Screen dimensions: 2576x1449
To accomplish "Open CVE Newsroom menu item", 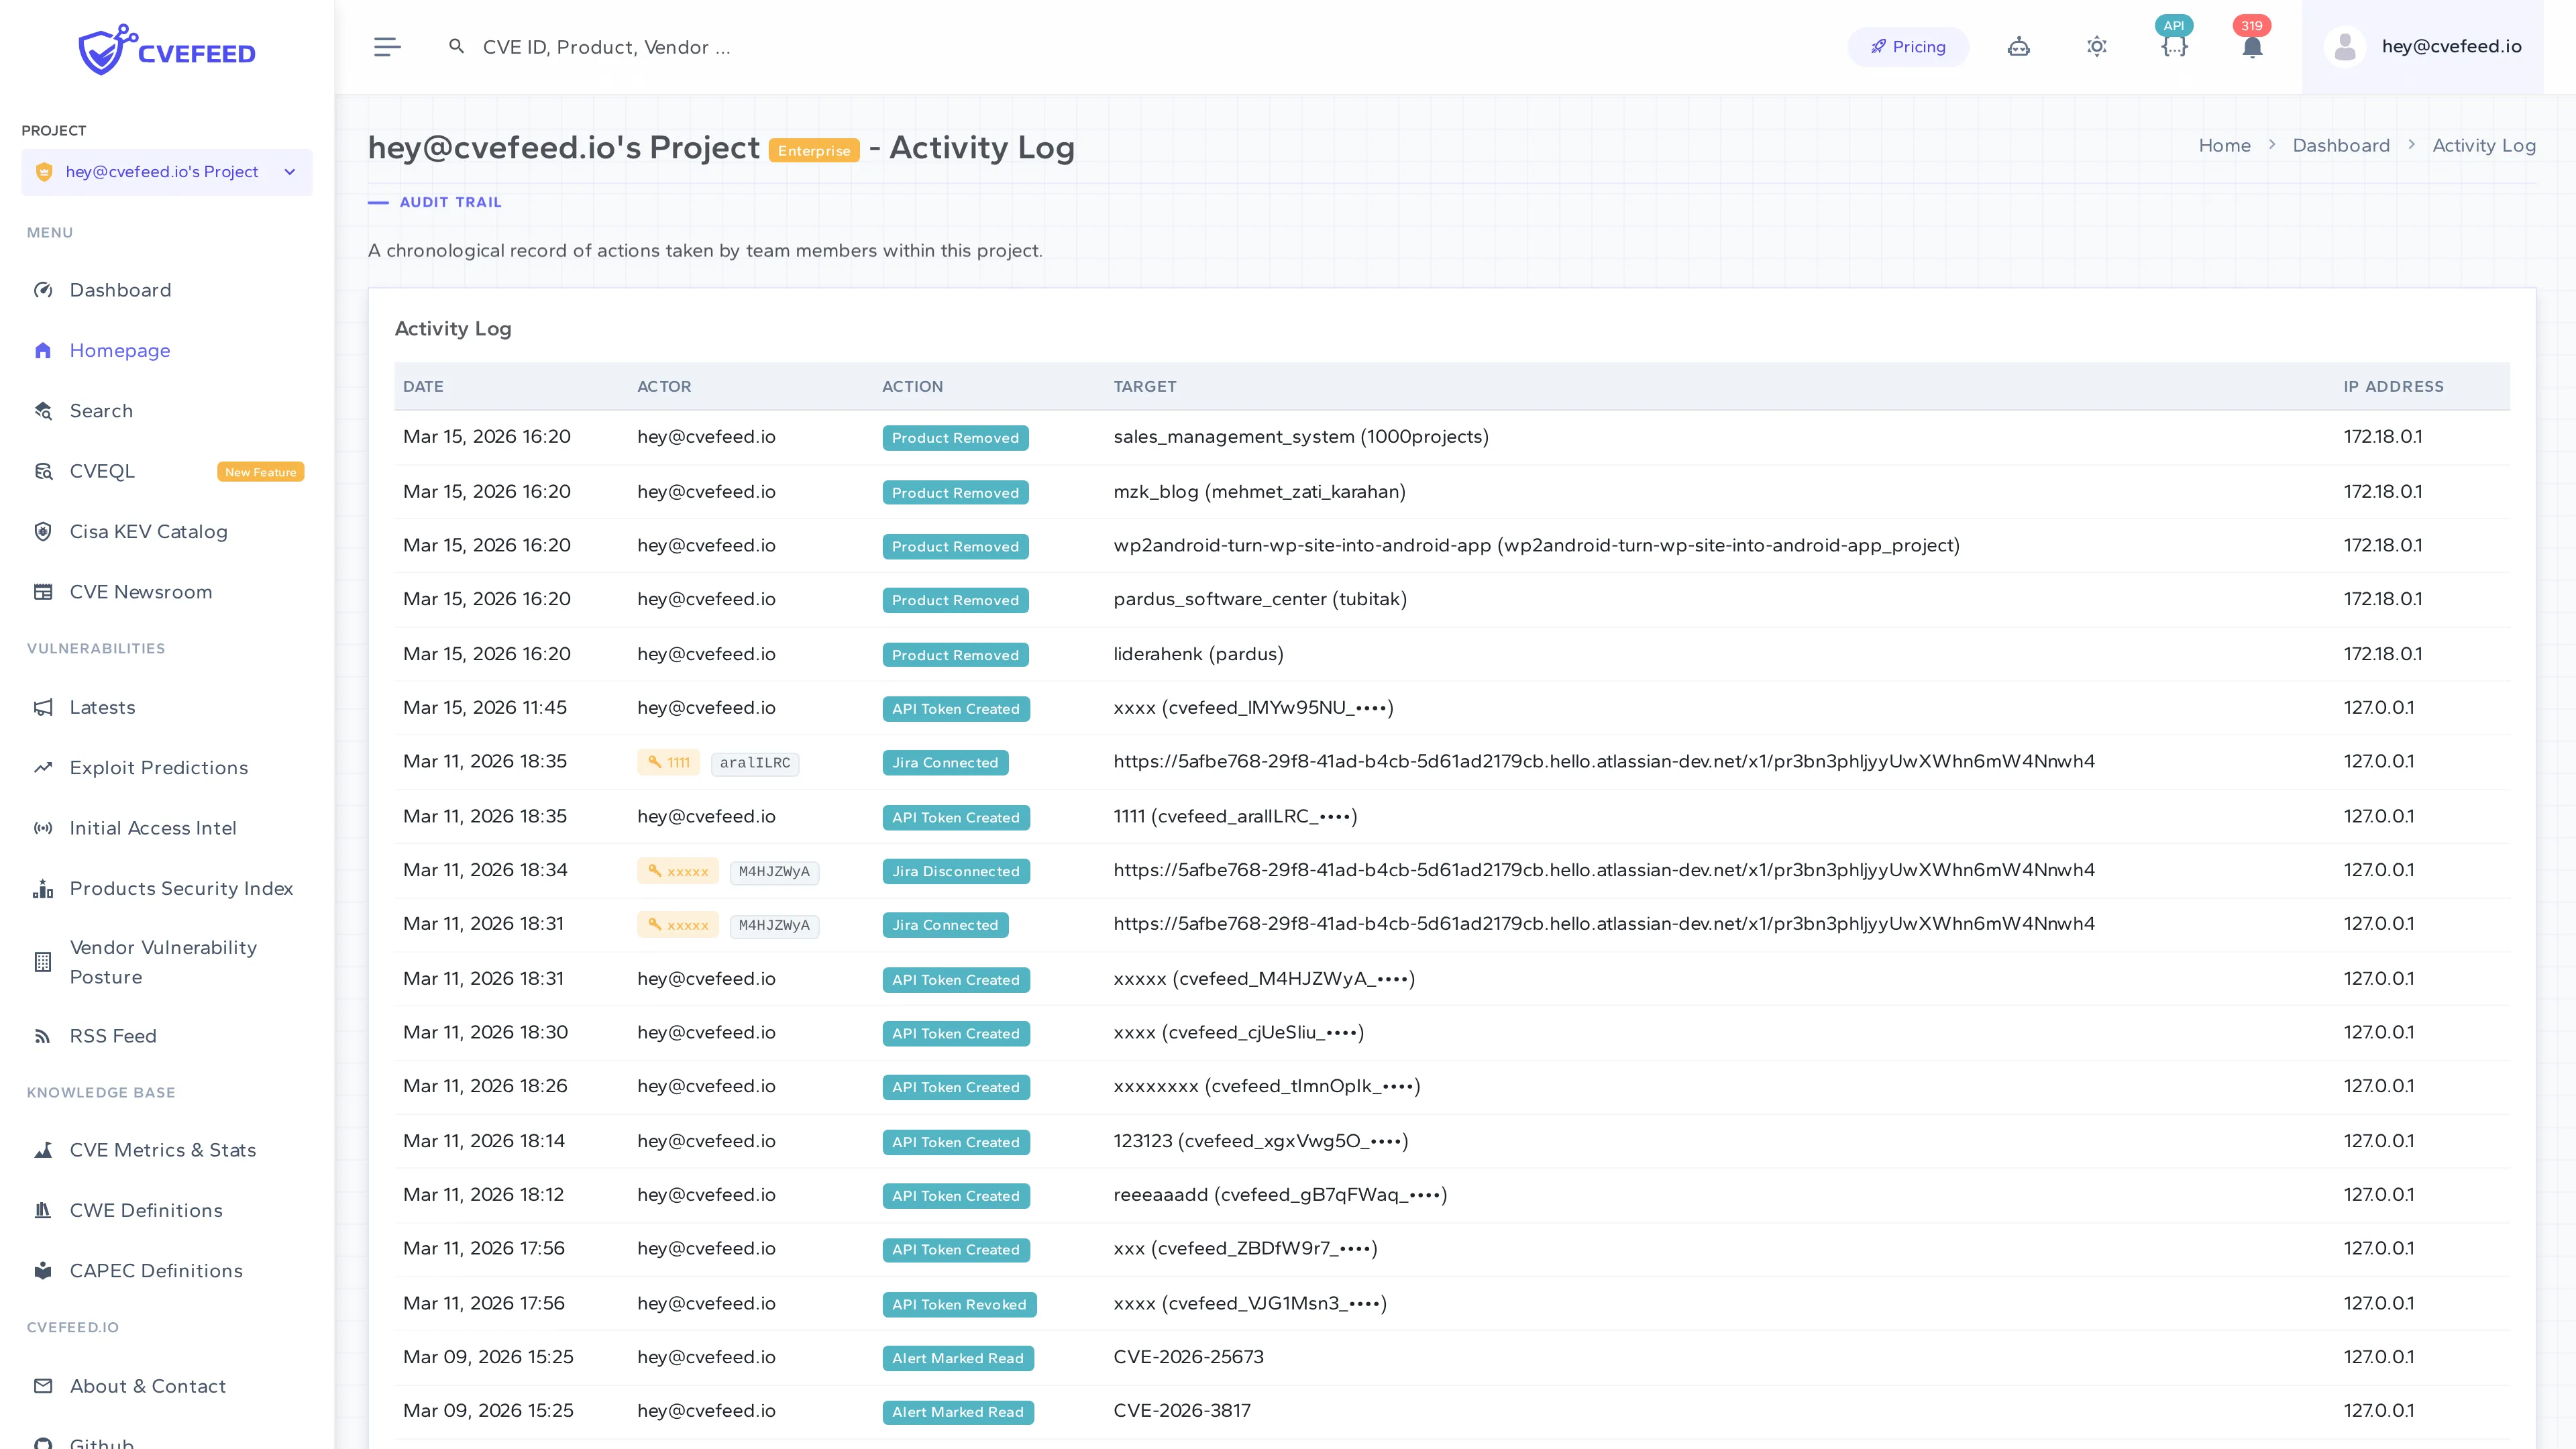I will pyautogui.click(x=140, y=591).
